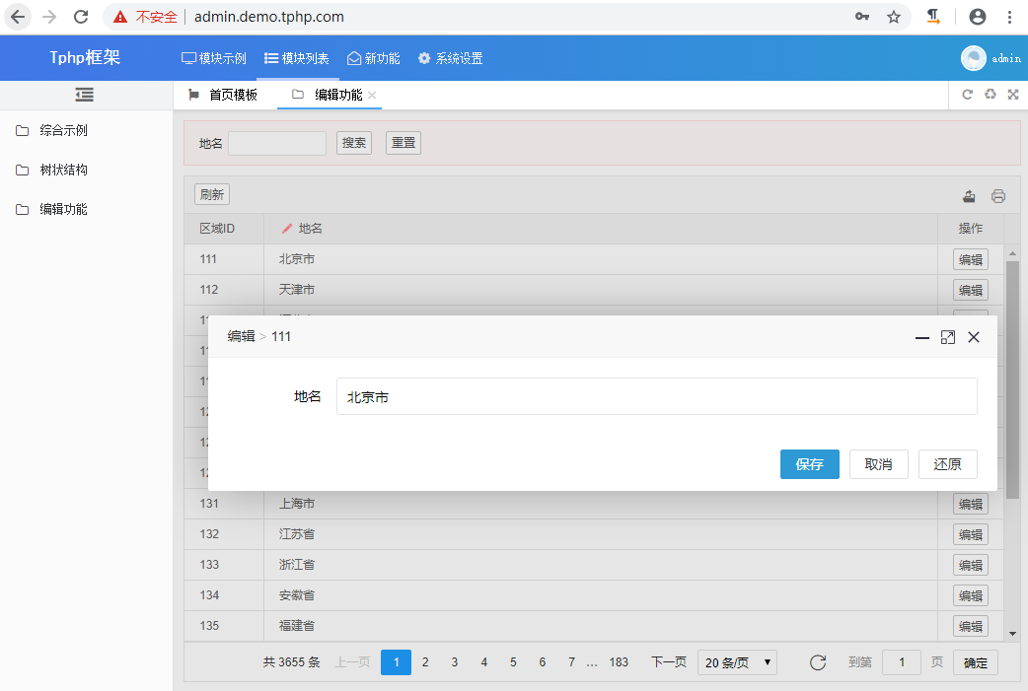Click the 还原 button in the dialog
This screenshot has width=1028, height=691.
tap(948, 464)
